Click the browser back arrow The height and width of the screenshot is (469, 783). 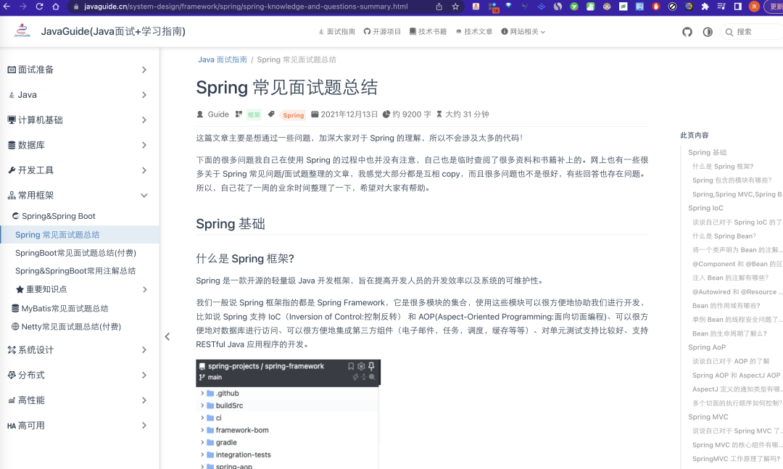tap(7, 7)
